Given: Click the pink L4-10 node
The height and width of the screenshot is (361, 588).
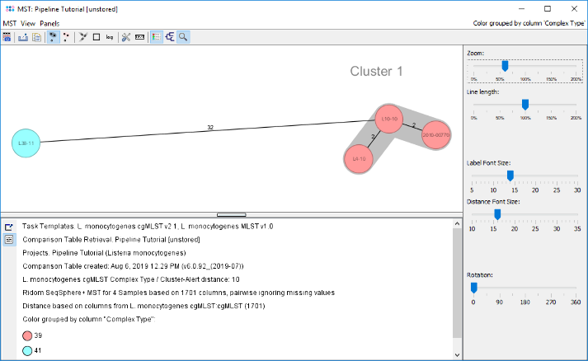Looking at the screenshot, I should (357, 158).
